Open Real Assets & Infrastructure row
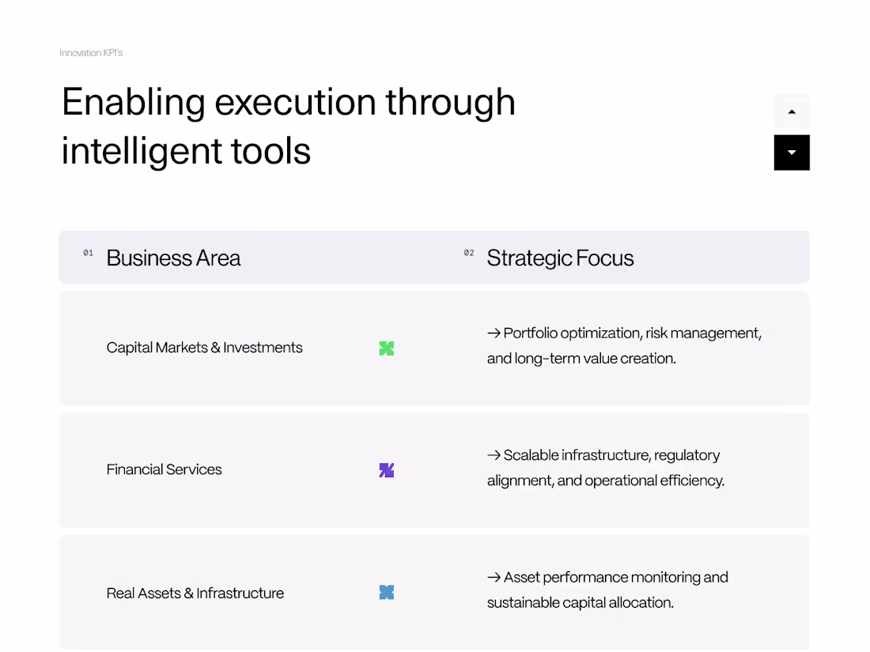This screenshot has width=870, height=652. tap(195, 594)
